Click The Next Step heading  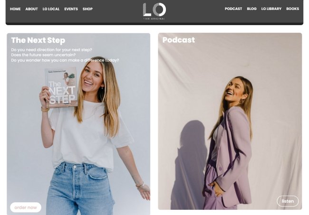(x=38, y=40)
